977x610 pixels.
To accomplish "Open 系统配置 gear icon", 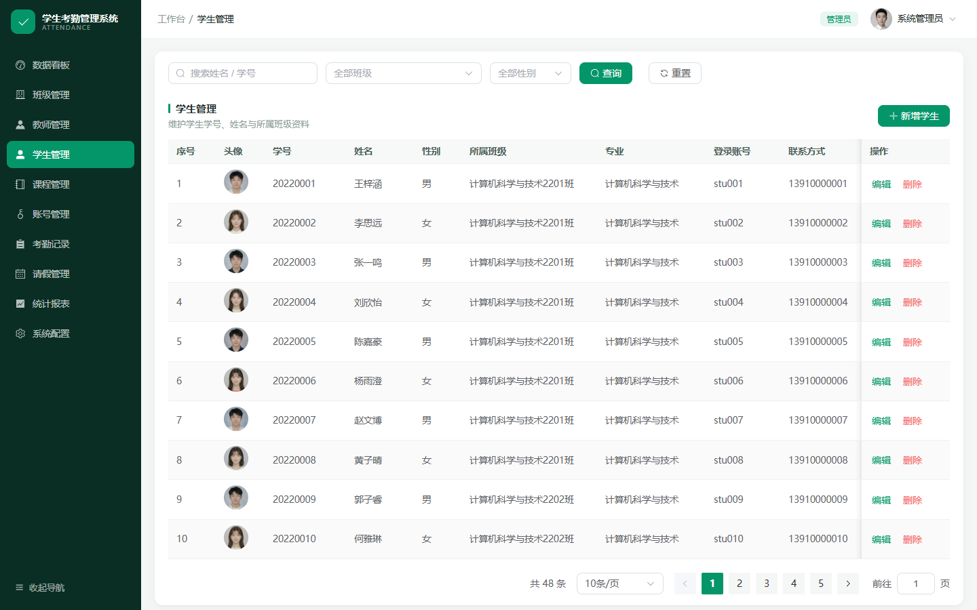I will click(20, 333).
